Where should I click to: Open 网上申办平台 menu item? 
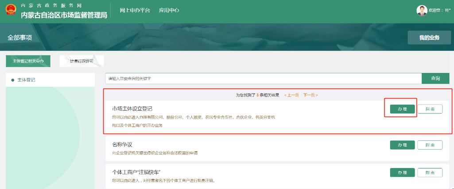(x=135, y=11)
